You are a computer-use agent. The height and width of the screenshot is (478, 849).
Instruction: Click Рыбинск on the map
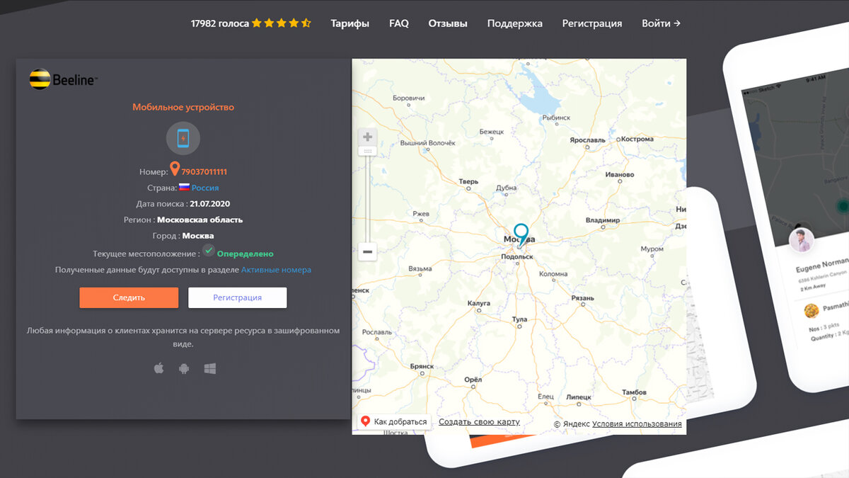point(556,118)
